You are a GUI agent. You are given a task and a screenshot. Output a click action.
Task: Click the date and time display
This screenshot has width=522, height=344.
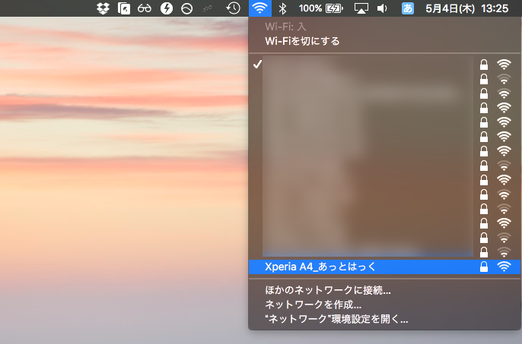coord(466,9)
